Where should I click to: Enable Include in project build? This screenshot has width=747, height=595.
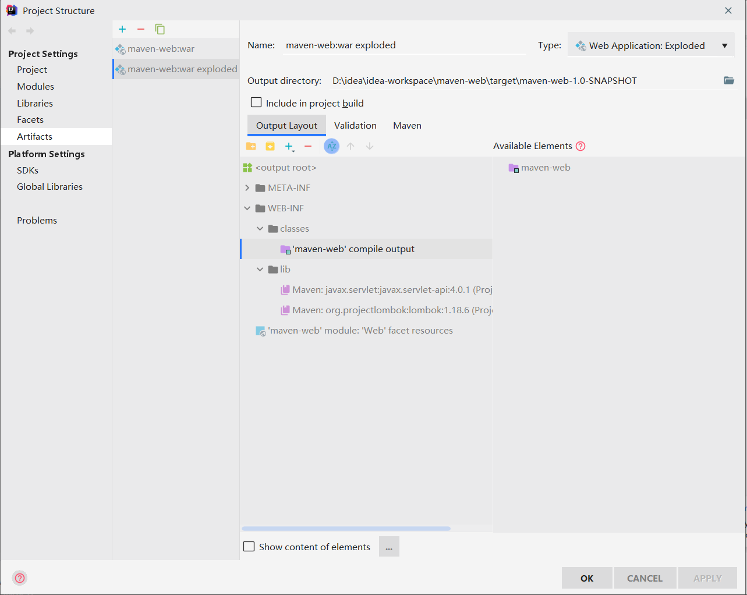[256, 102]
